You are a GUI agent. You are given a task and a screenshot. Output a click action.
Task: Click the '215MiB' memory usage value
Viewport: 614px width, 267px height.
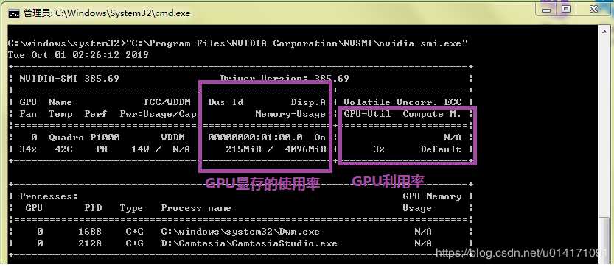(243, 149)
